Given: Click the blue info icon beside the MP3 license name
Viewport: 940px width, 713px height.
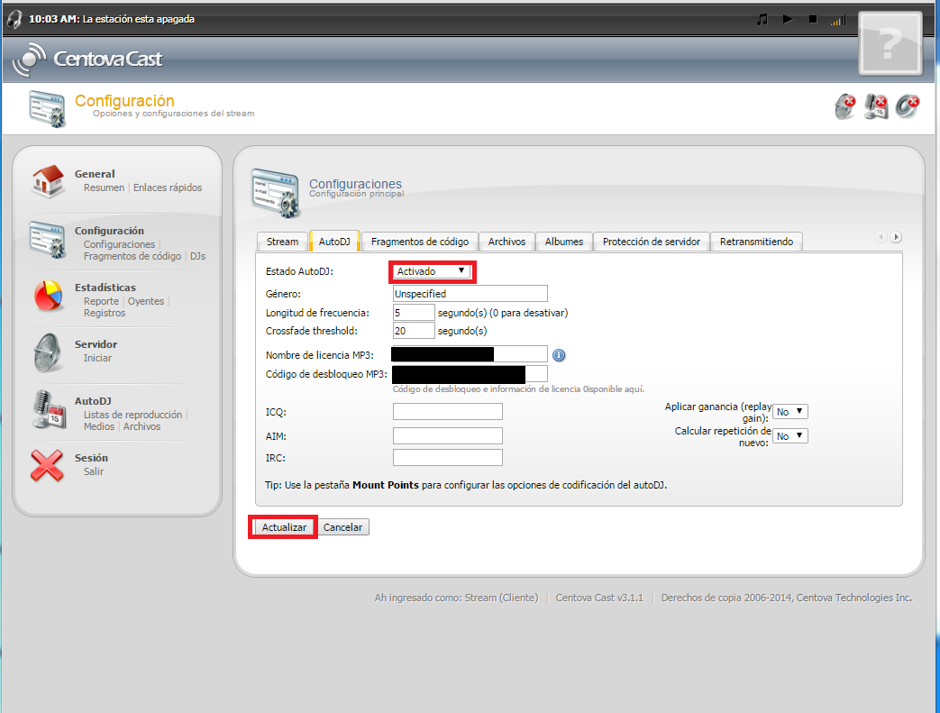Looking at the screenshot, I should click(559, 355).
